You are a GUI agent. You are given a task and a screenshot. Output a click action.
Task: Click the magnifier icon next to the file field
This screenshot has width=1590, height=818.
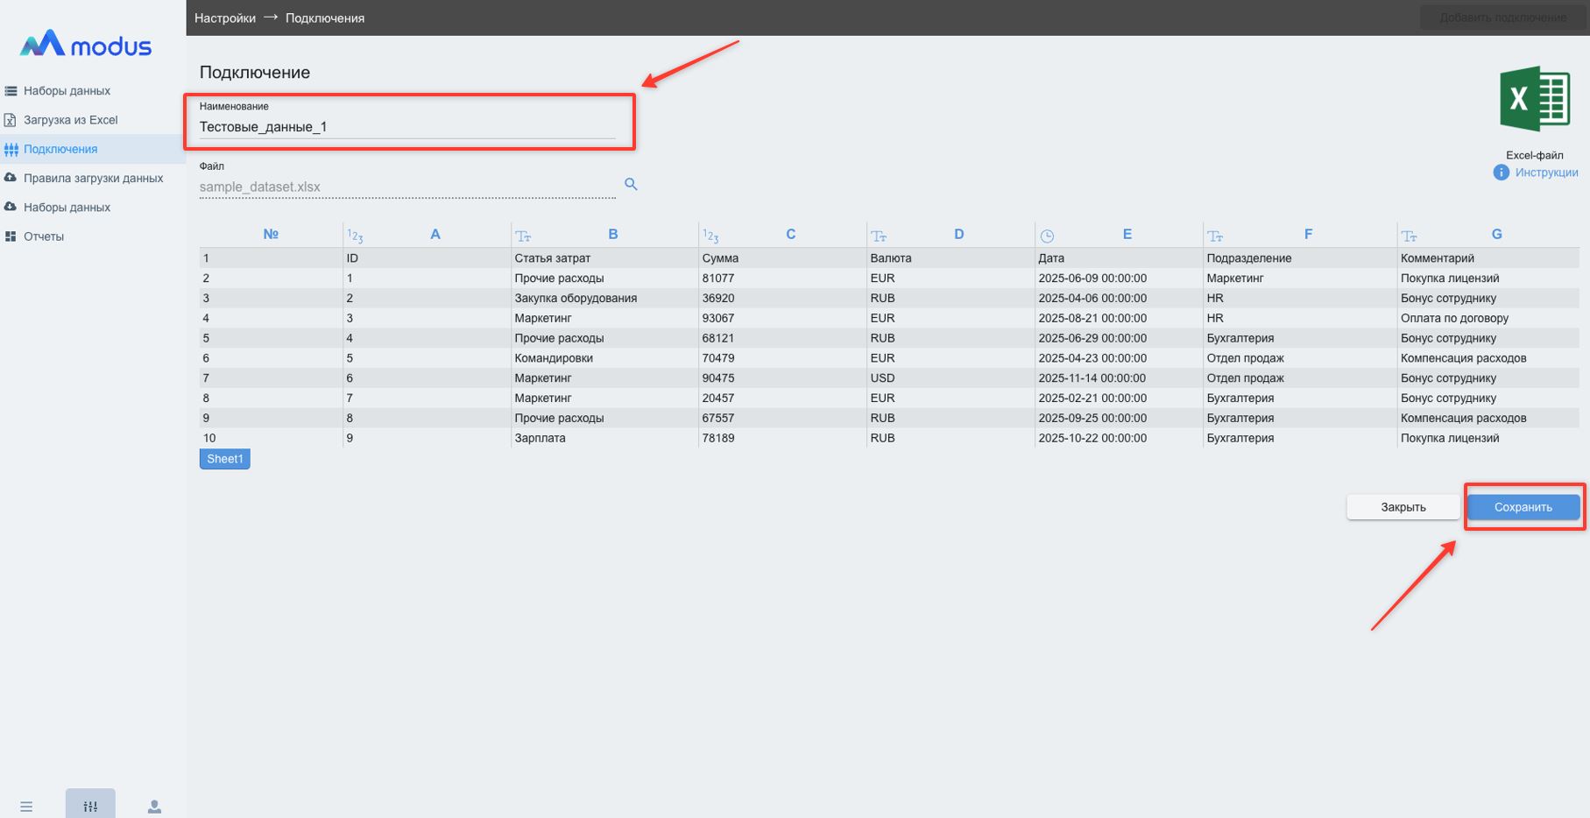pos(631,184)
